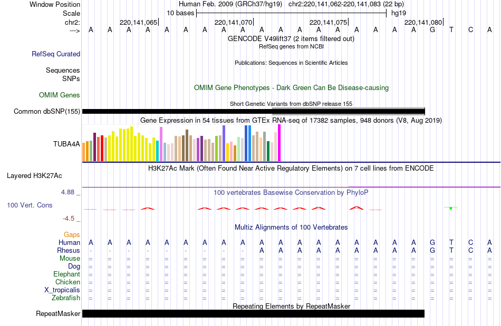The image size is (501, 326).
Task: Select the Common dbSNP(155) track label
Action: point(47,111)
